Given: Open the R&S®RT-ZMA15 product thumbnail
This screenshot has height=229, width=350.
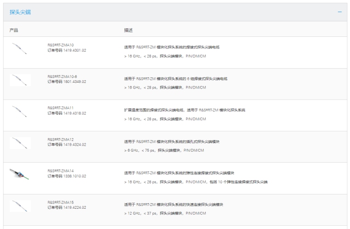Looking at the screenshot, I should click(20, 206).
